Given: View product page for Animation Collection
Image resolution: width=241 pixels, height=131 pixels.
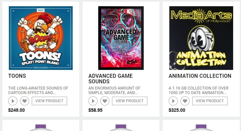Looking at the screenshot, I should pyautogui.click(x=210, y=101).
